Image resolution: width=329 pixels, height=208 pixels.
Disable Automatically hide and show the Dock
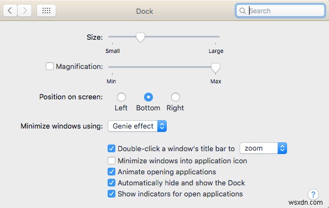coord(112,183)
